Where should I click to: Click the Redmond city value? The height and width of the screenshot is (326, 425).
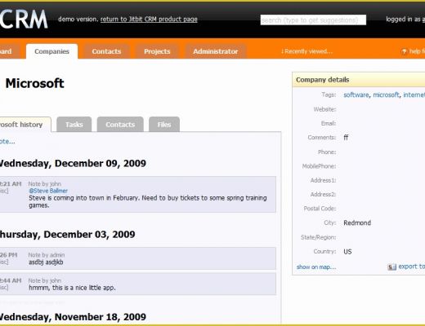[357, 223]
